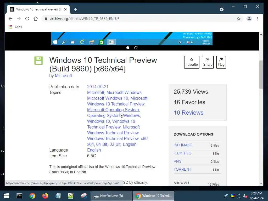Click the colorful monitor tray icon
This screenshot has width=268, height=201.
[233, 196]
